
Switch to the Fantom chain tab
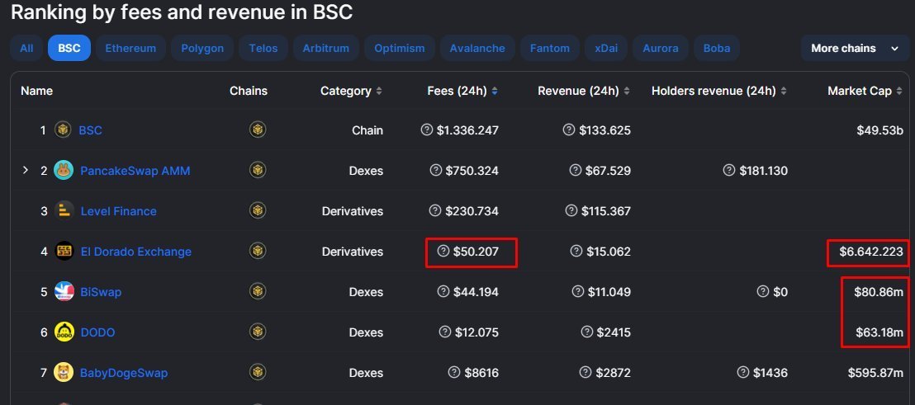tap(550, 49)
